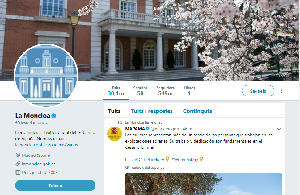Click the #DíaDeLaMujer hashtag
The width and height of the screenshot is (300, 195).
[x=150, y=160]
